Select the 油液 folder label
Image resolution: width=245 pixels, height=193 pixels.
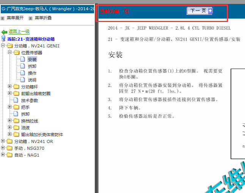(25, 128)
